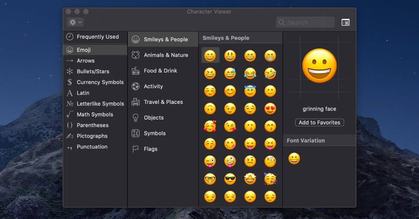Pick the nerd face with glasses emoji
This screenshot has width=419, height=219.
click(x=210, y=179)
